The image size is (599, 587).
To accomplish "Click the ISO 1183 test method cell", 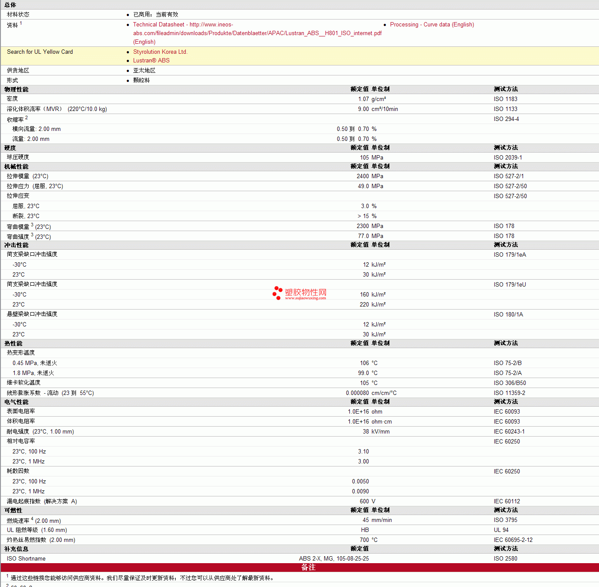I will pyautogui.click(x=505, y=99).
